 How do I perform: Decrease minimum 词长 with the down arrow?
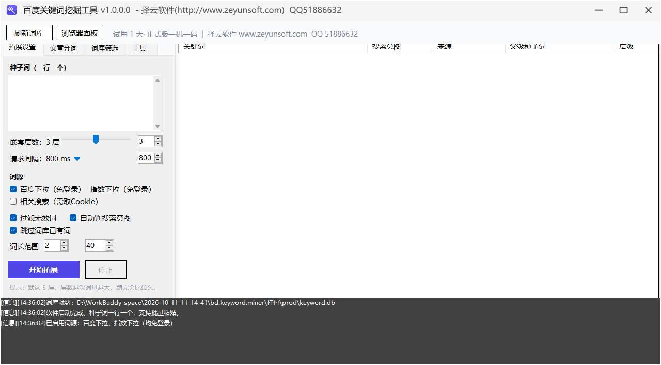[64, 248]
